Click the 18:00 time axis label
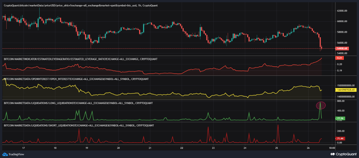 332,148
